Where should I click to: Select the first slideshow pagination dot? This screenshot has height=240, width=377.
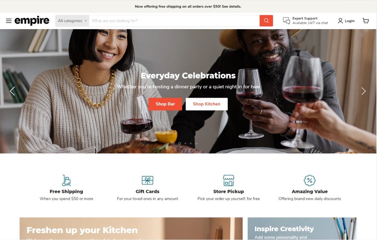click(179, 143)
